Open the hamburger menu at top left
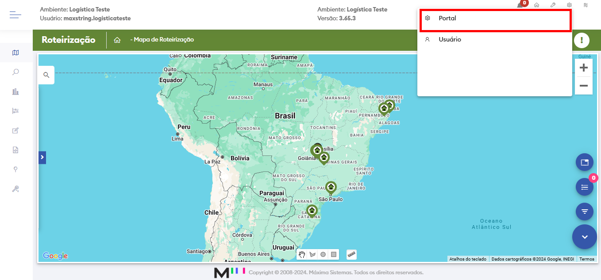 coord(15,15)
